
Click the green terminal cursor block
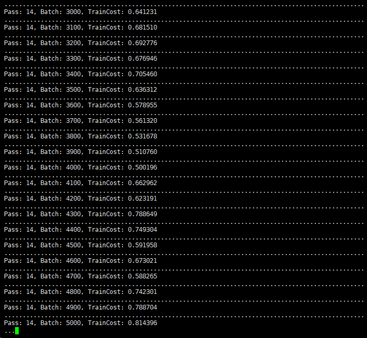point(17,331)
